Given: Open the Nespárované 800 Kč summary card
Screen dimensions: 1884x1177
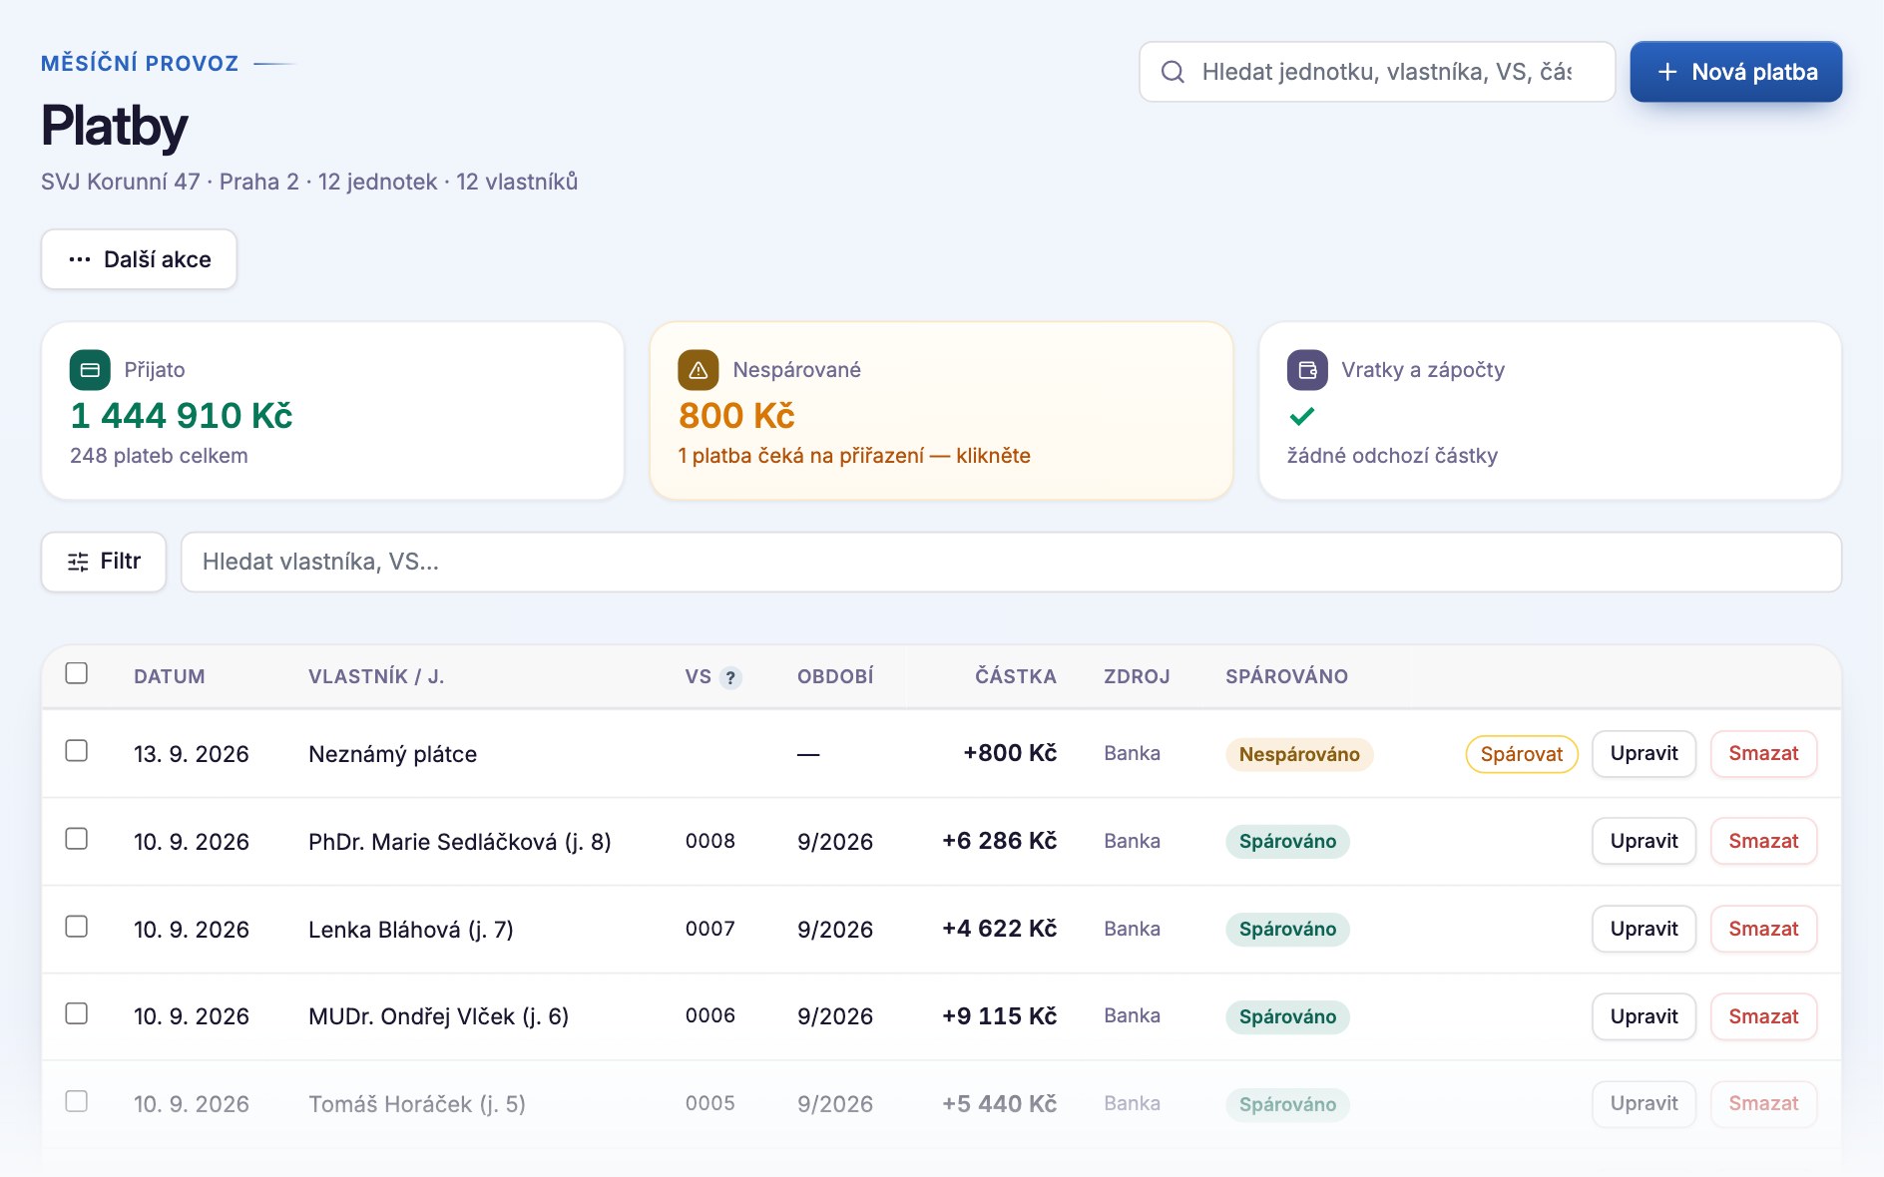Looking at the screenshot, I should click(941, 411).
